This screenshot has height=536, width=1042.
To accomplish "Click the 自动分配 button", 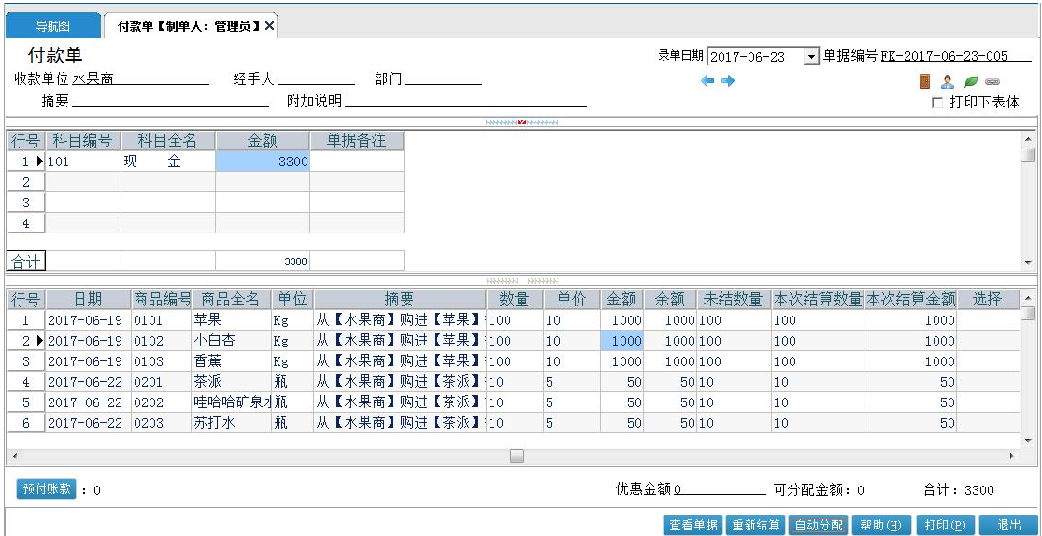I will tap(819, 526).
